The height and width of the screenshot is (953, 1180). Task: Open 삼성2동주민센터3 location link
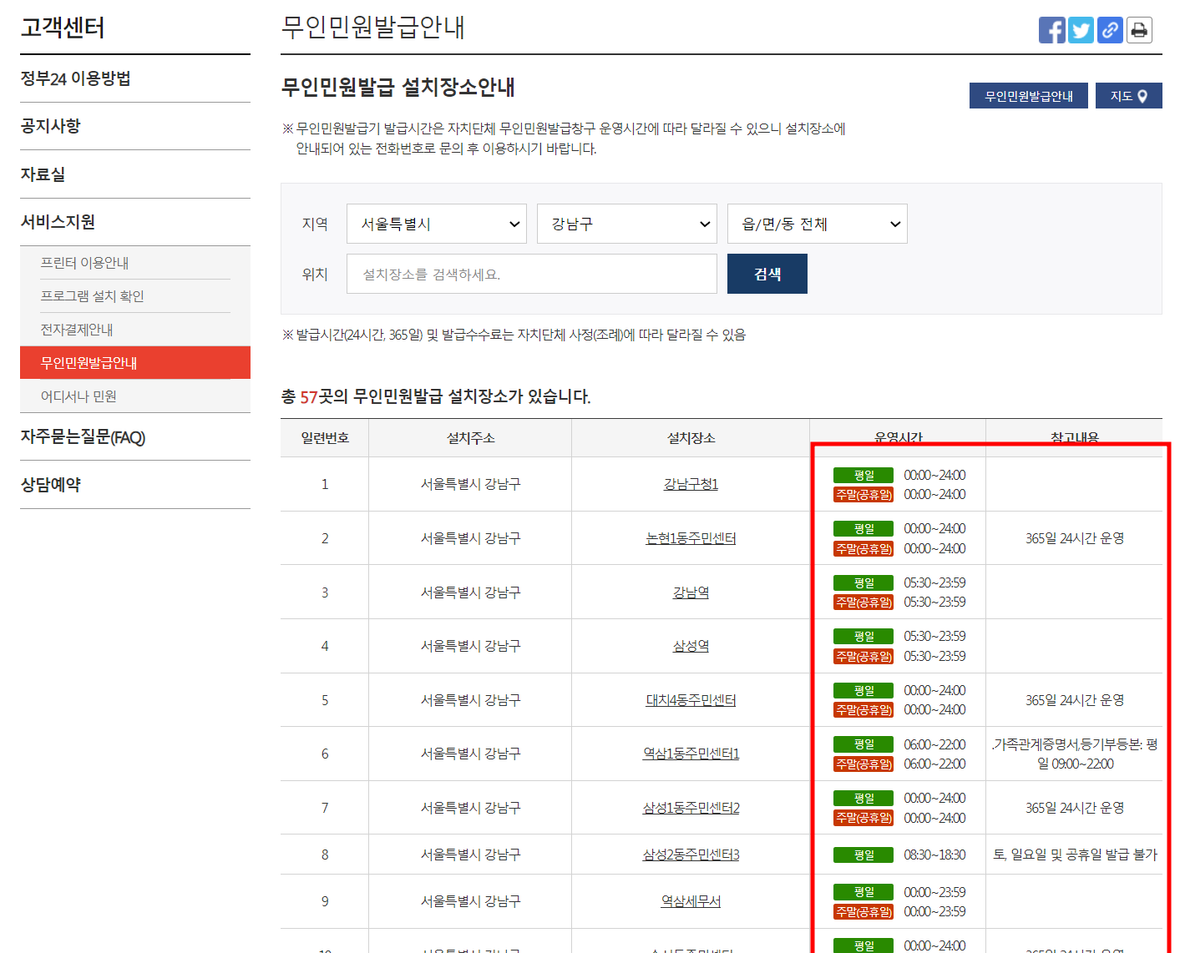pyautogui.click(x=691, y=855)
